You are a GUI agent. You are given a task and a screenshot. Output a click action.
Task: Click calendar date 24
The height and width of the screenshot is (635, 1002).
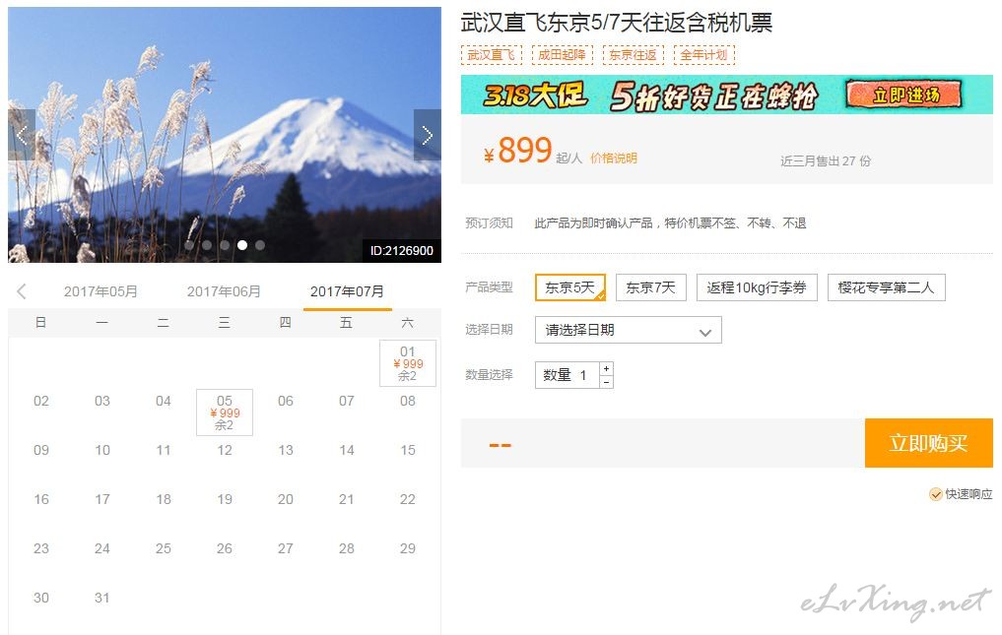pos(102,548)
